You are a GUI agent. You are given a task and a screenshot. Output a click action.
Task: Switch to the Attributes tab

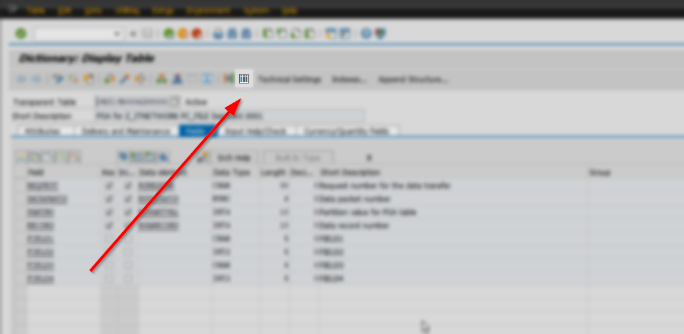[x=43, y=131]
